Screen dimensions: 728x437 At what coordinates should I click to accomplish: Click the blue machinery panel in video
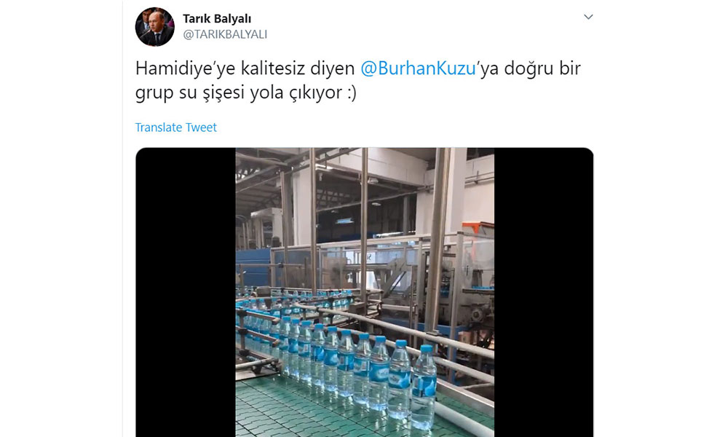pyautogui.click(x=254, y=269)
